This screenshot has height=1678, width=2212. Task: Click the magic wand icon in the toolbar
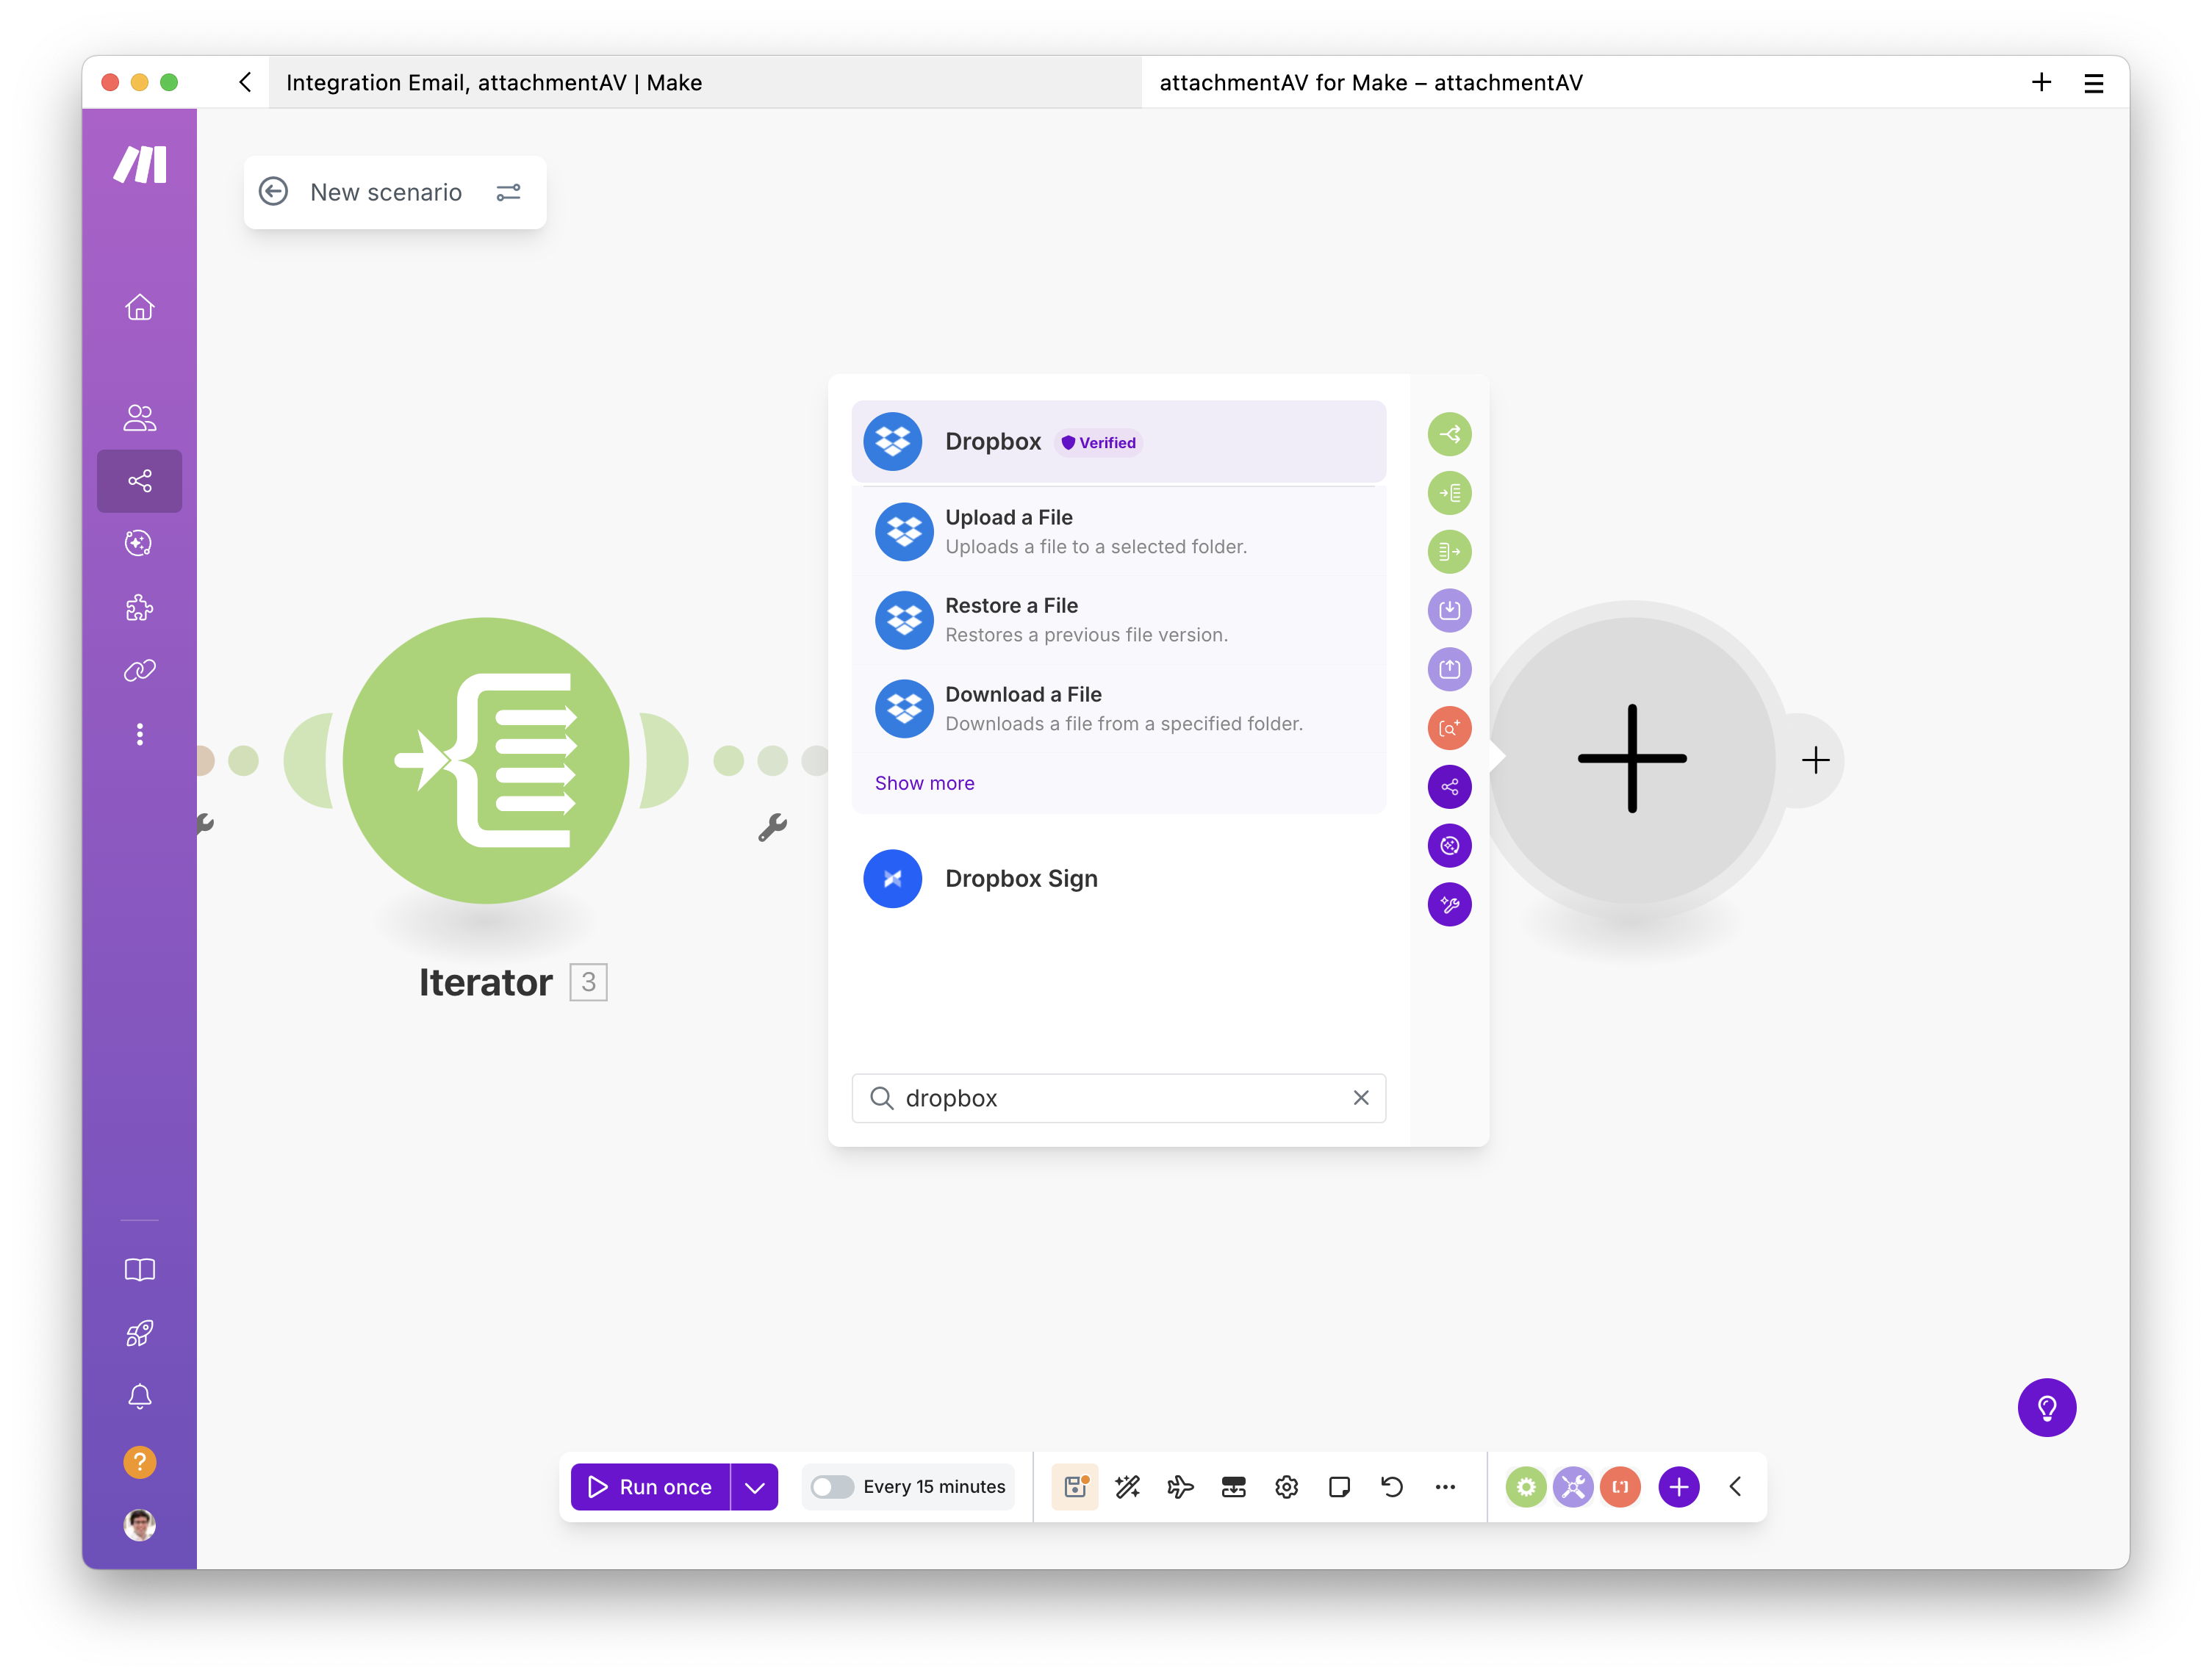(x=1128, y=1487)
